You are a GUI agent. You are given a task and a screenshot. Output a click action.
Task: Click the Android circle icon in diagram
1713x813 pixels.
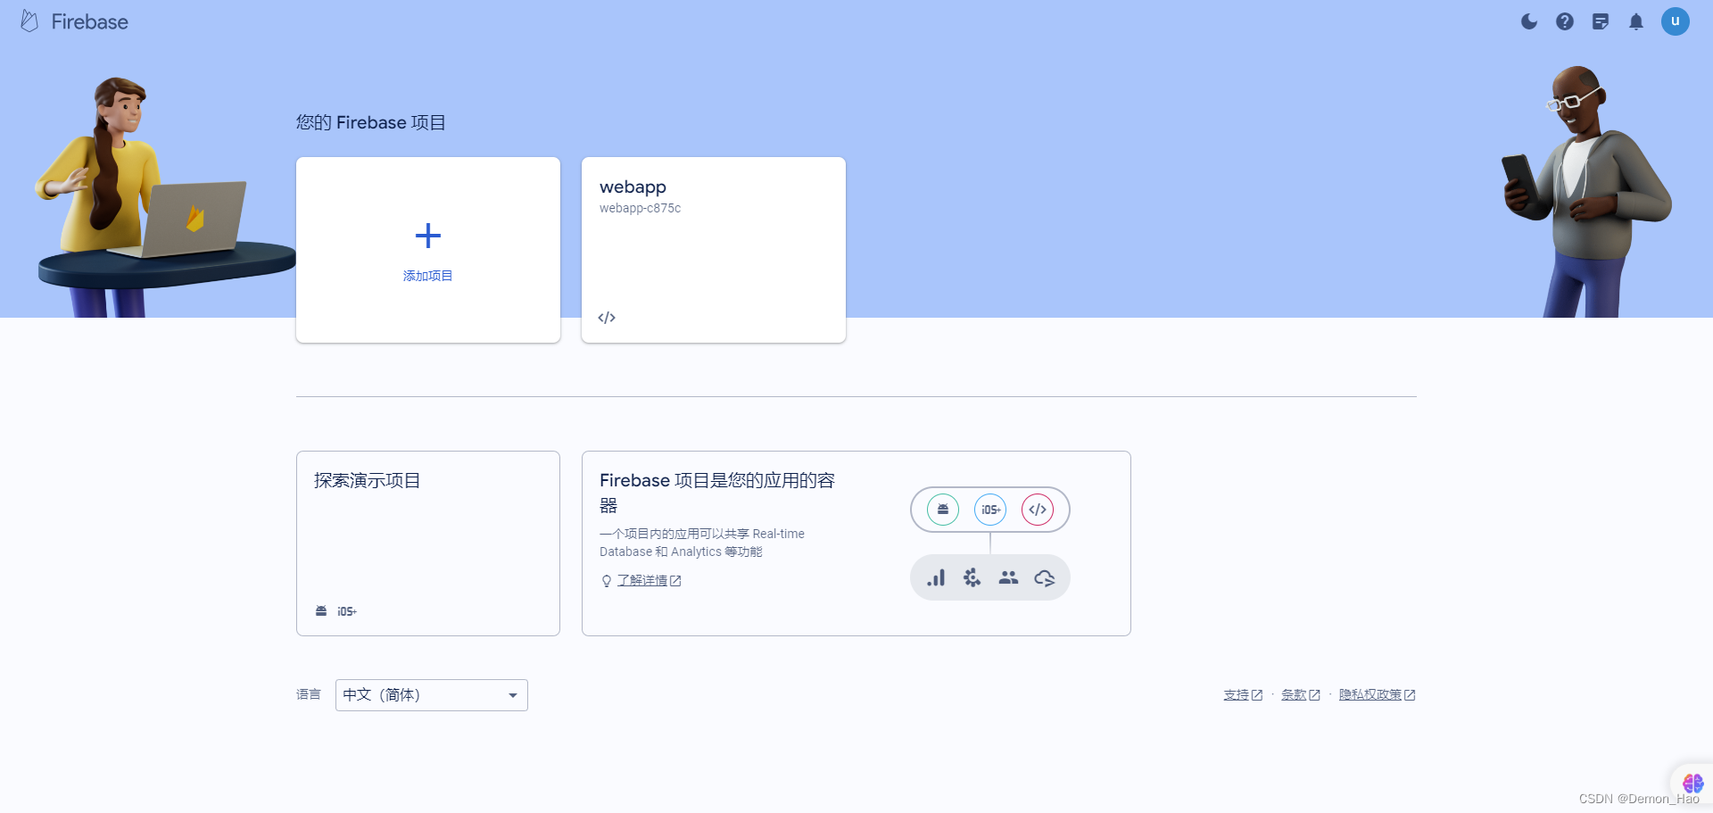pyautogui.click(x=943, y=510)
